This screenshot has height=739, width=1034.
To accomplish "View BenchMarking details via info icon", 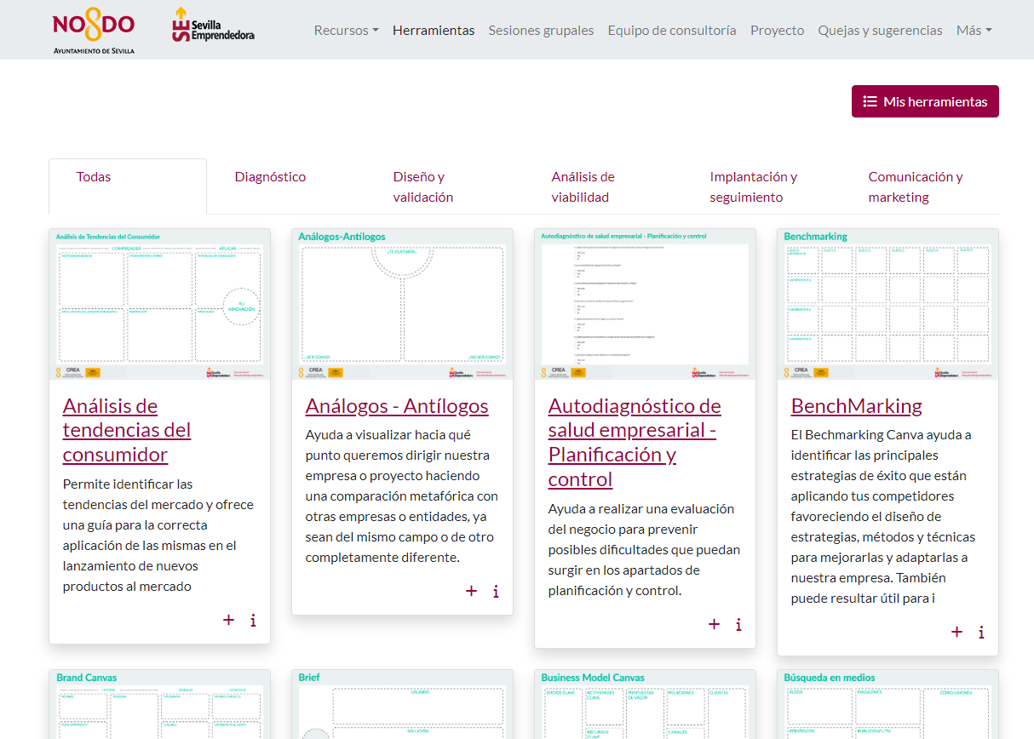I will click(x=981, y=632).
